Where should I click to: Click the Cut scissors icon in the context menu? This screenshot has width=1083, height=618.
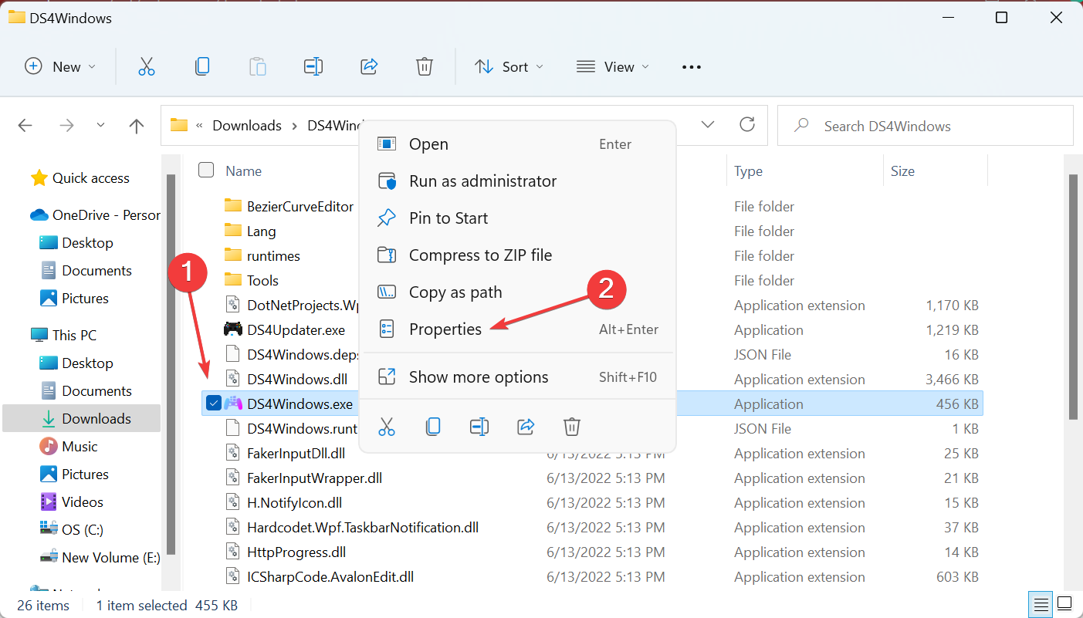click(x=387, y=426)
